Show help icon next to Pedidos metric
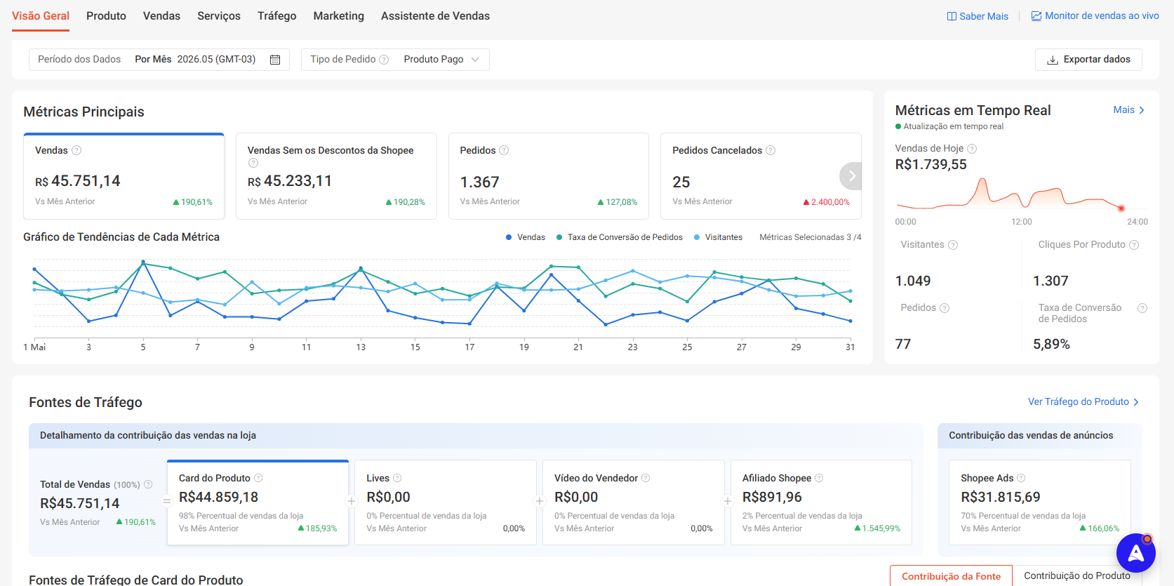1174x586 pixels. pos(504,150)
